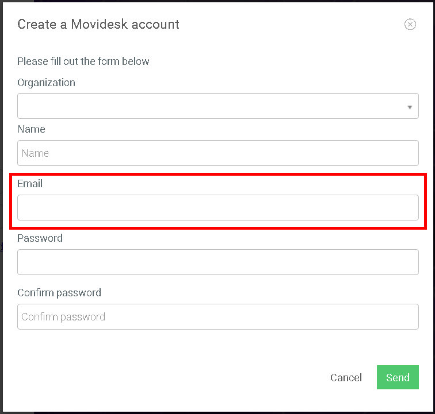The height and width of the screenshot is (414, 435).
Task: Click the Confirm password label text
Action: tap(59, 293)
